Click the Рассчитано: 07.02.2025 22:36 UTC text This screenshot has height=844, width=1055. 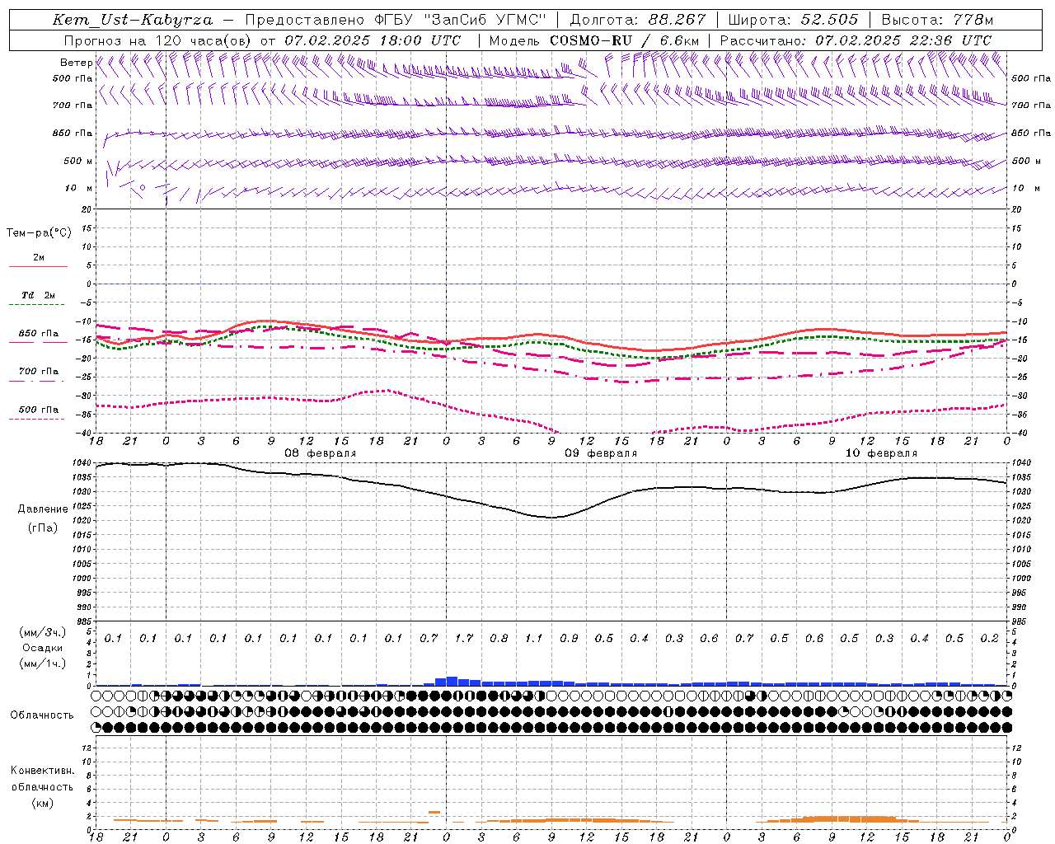tap(856, 40)
